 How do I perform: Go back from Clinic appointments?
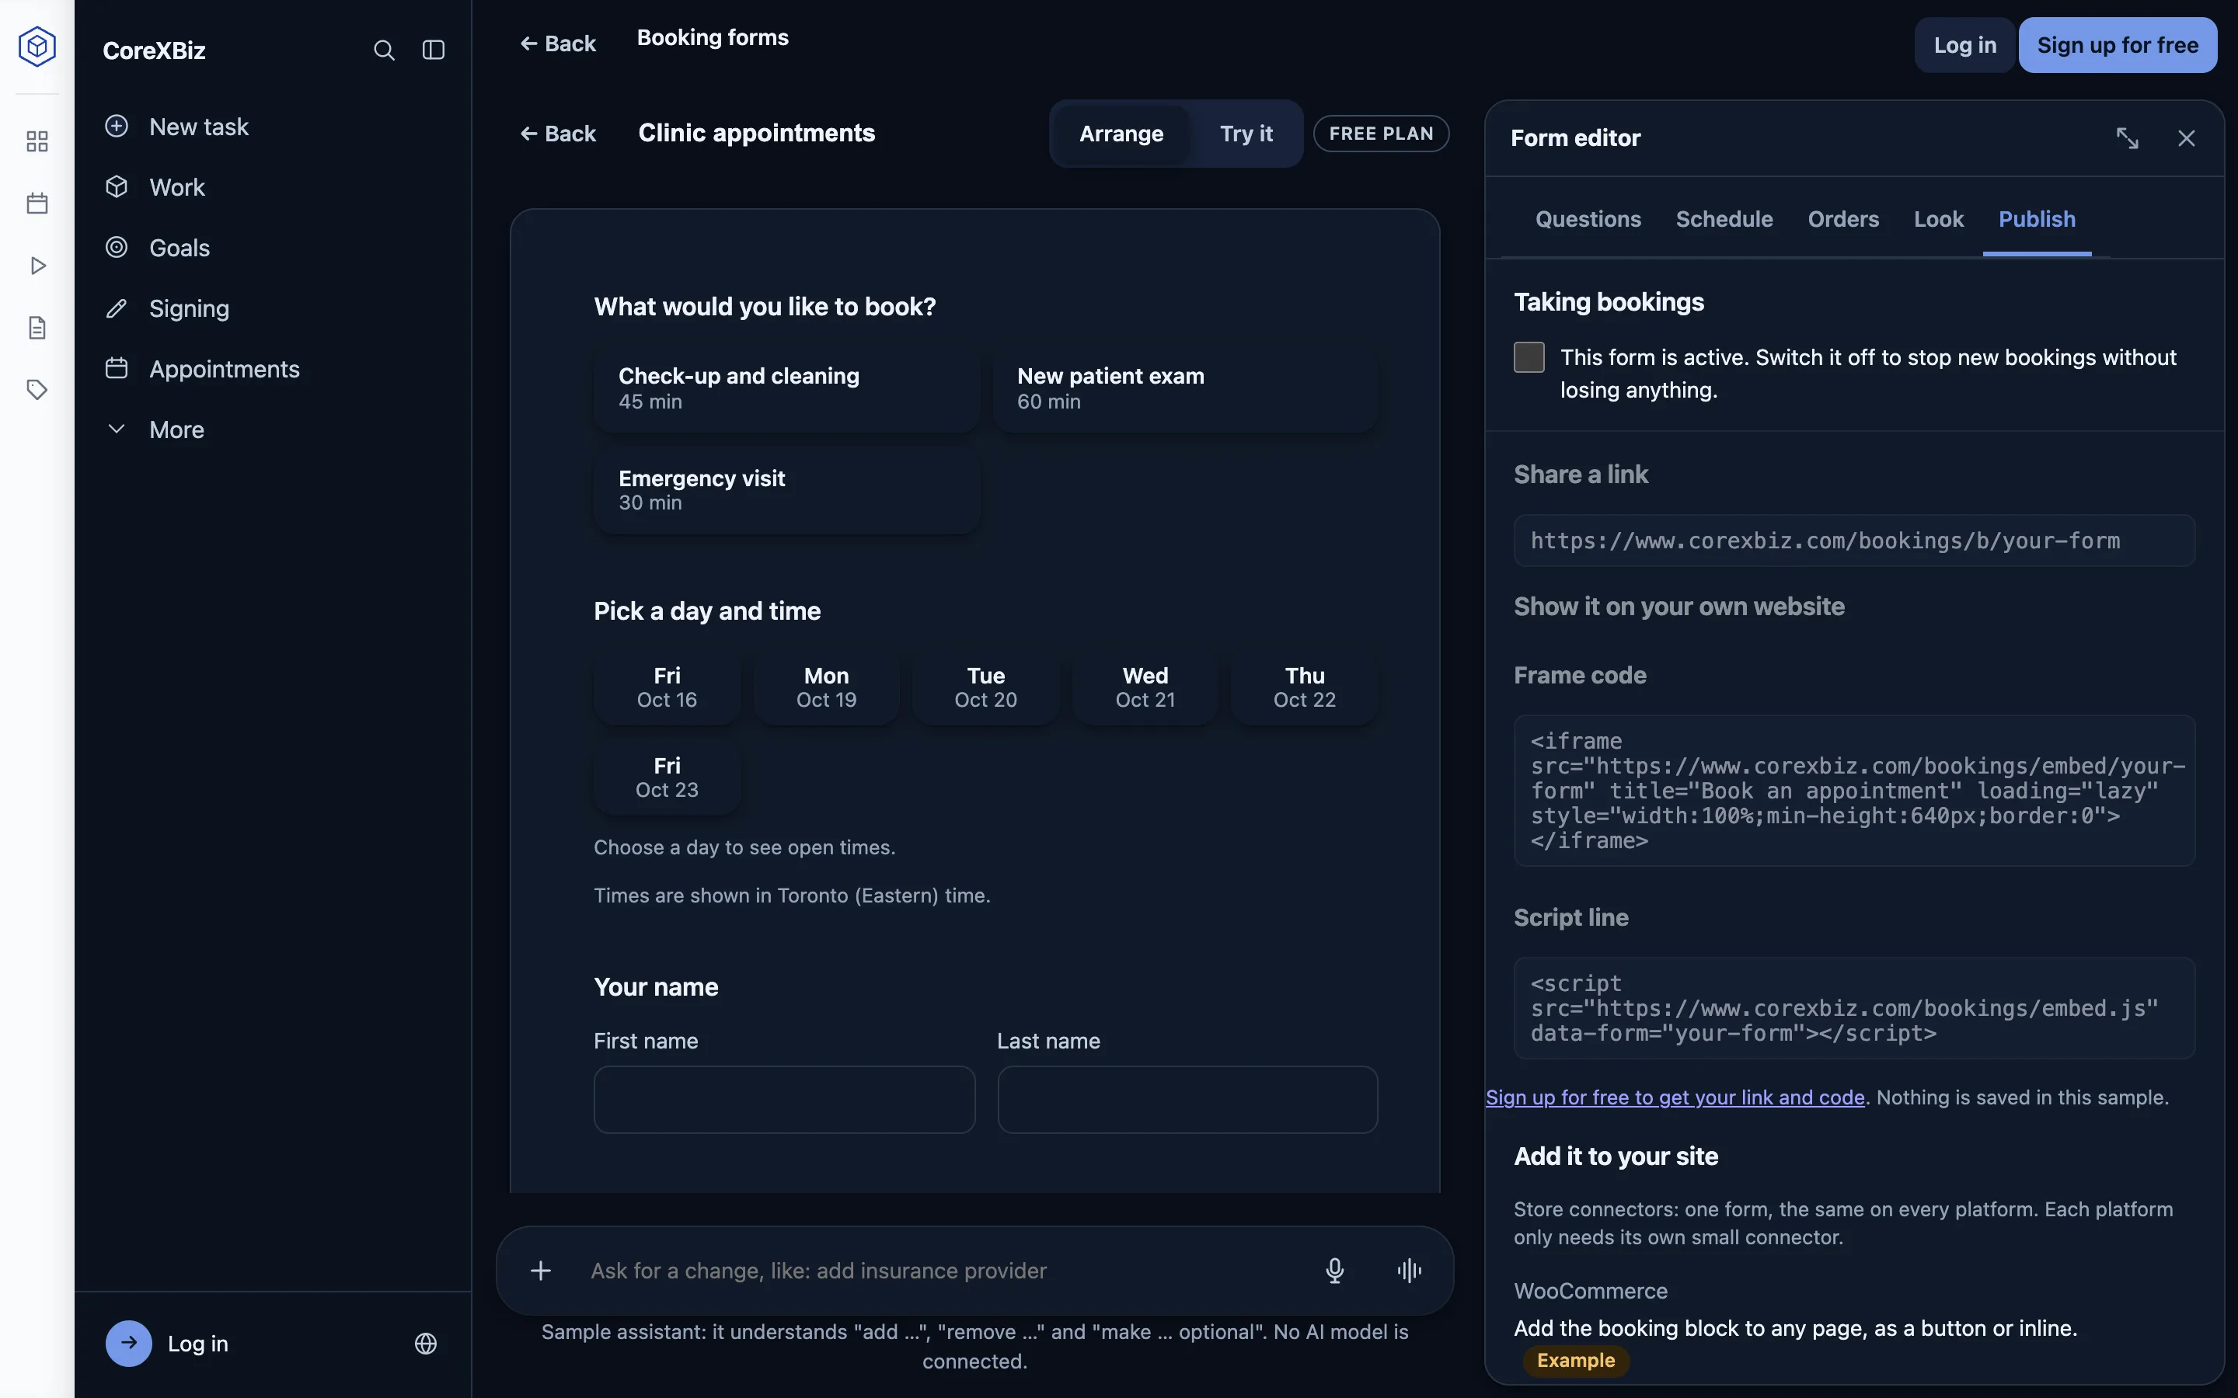click(558, 133)
